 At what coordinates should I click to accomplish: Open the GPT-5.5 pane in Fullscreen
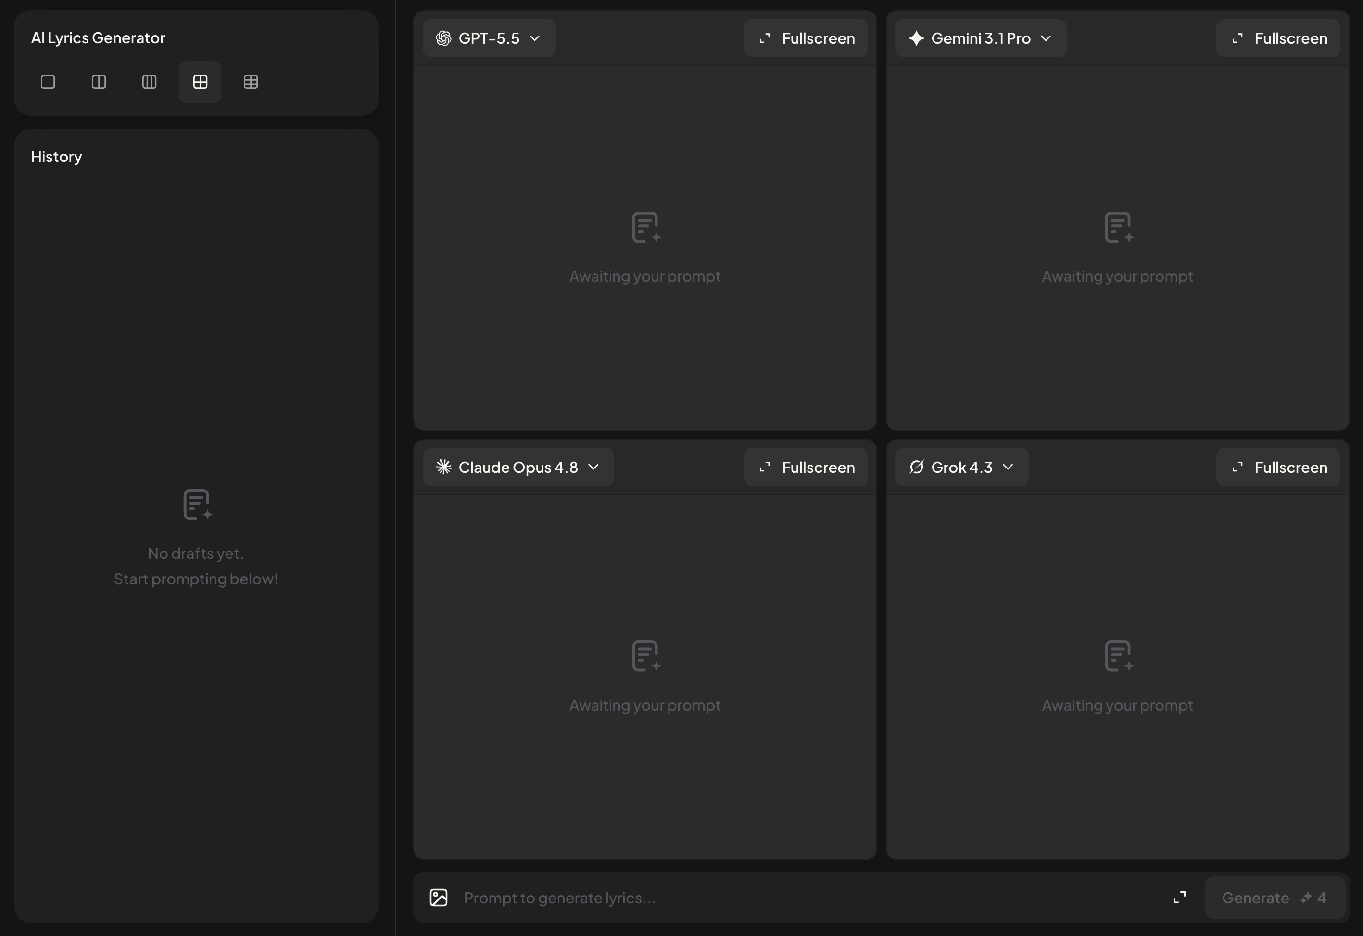[x=806, y=38]
